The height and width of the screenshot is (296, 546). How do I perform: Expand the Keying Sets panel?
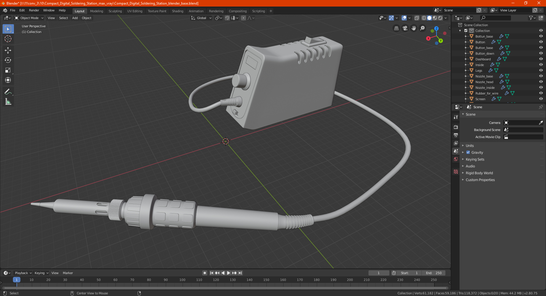pos(475,159)
